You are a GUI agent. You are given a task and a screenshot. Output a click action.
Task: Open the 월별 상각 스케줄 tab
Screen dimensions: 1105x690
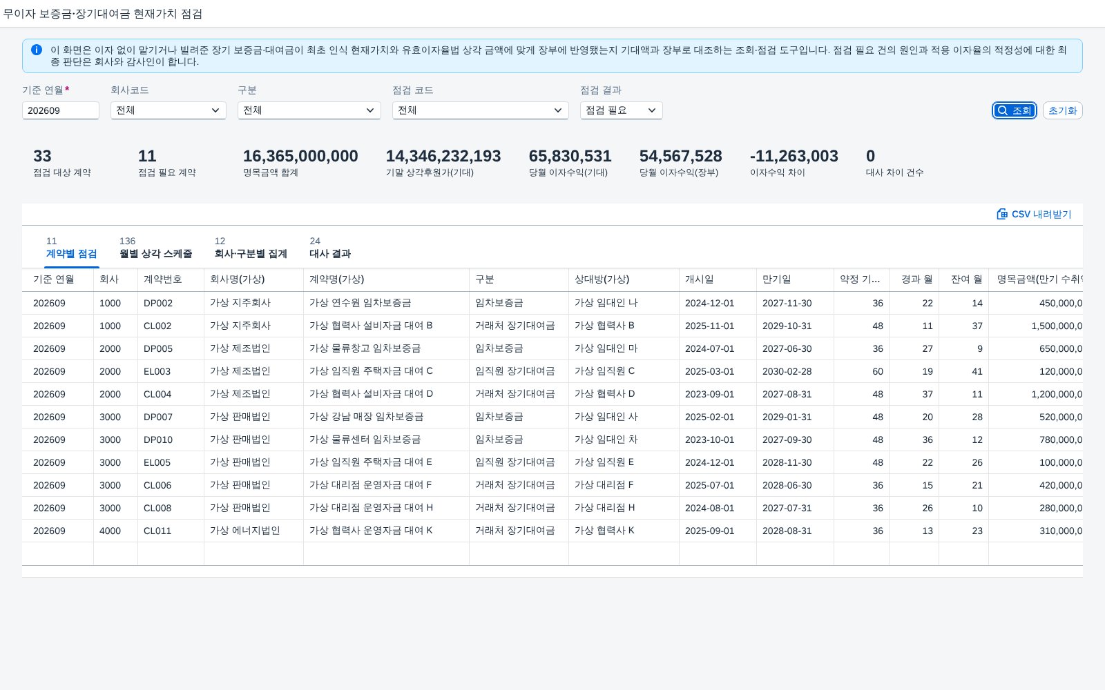click(x=156, y=248)
